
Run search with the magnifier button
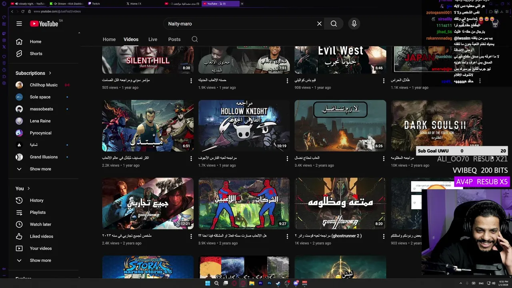[334, 24]
